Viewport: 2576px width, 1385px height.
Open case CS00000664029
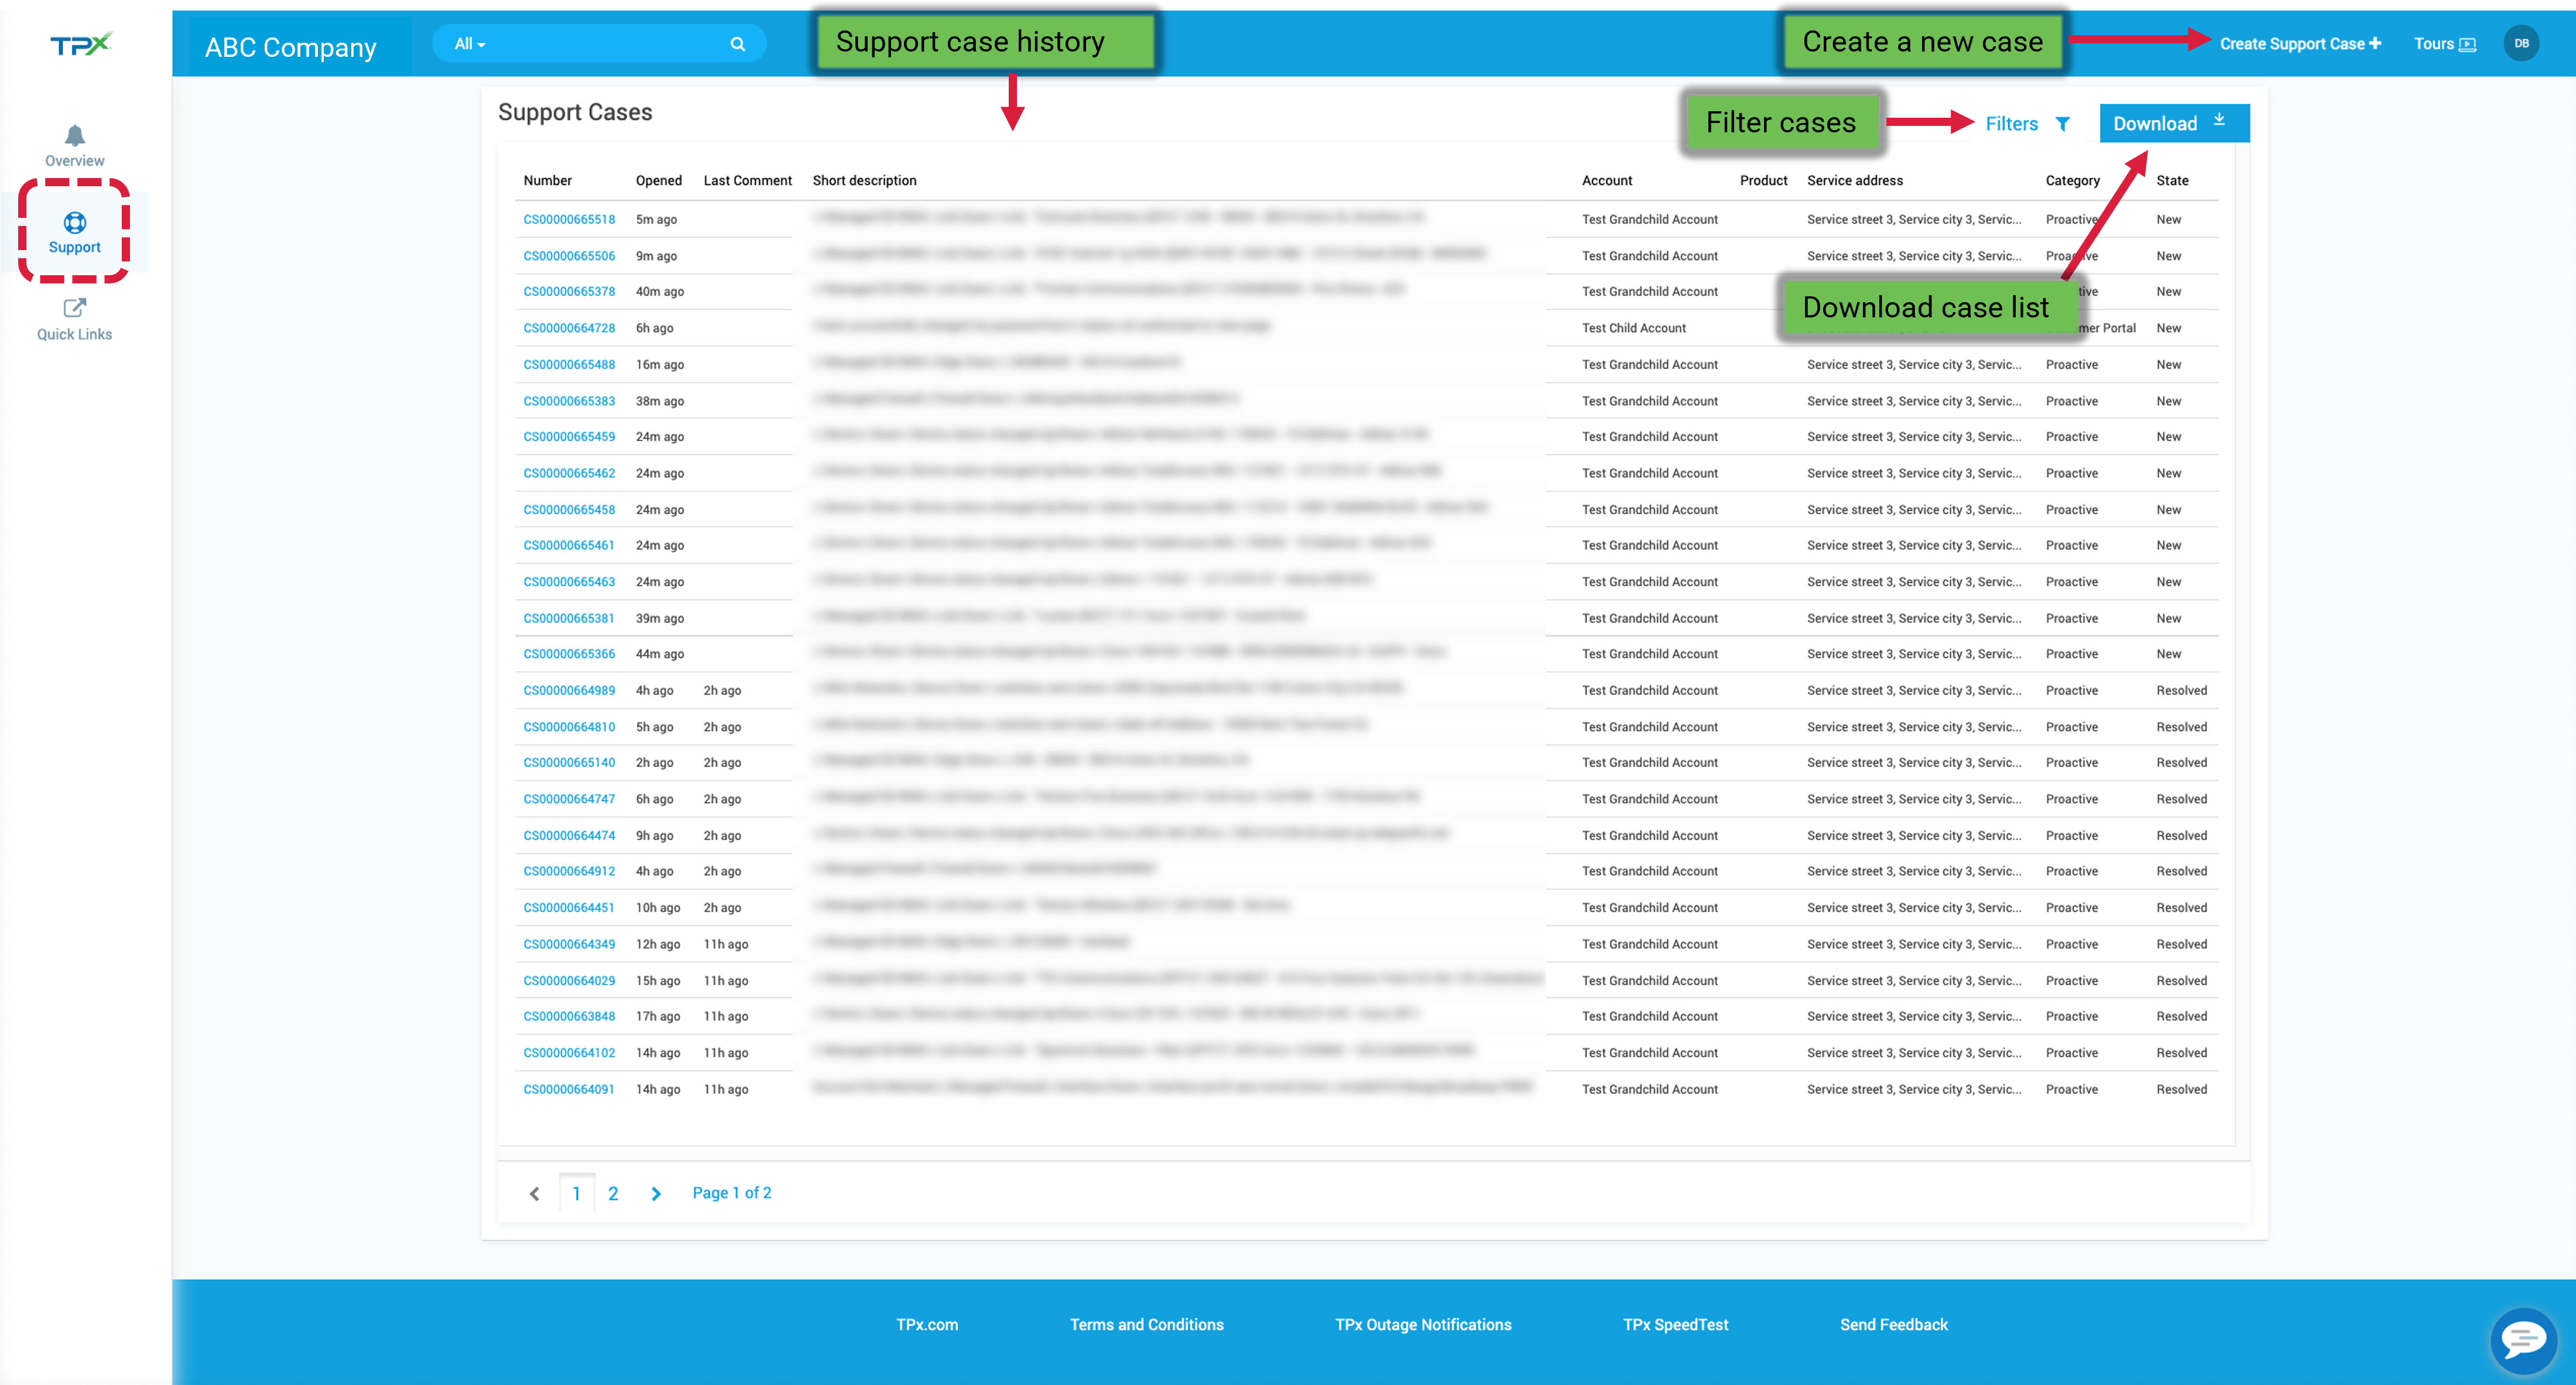tap(569, 981)
